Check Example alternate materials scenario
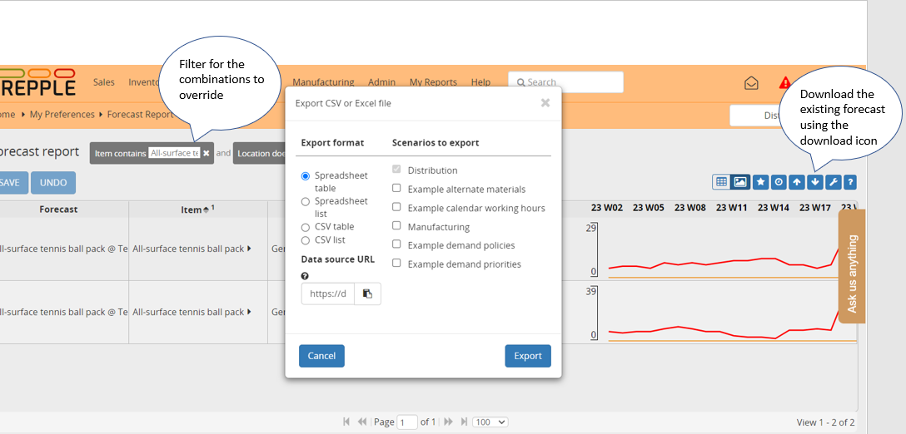The height and width of the screenshot is (434, 906). click(396, 188)
